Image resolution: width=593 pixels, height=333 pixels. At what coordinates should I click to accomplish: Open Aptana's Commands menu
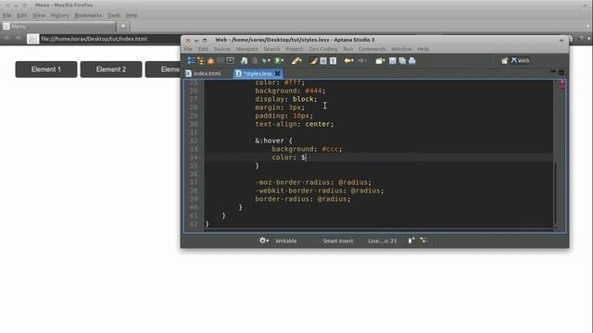(x=372, y=49)
